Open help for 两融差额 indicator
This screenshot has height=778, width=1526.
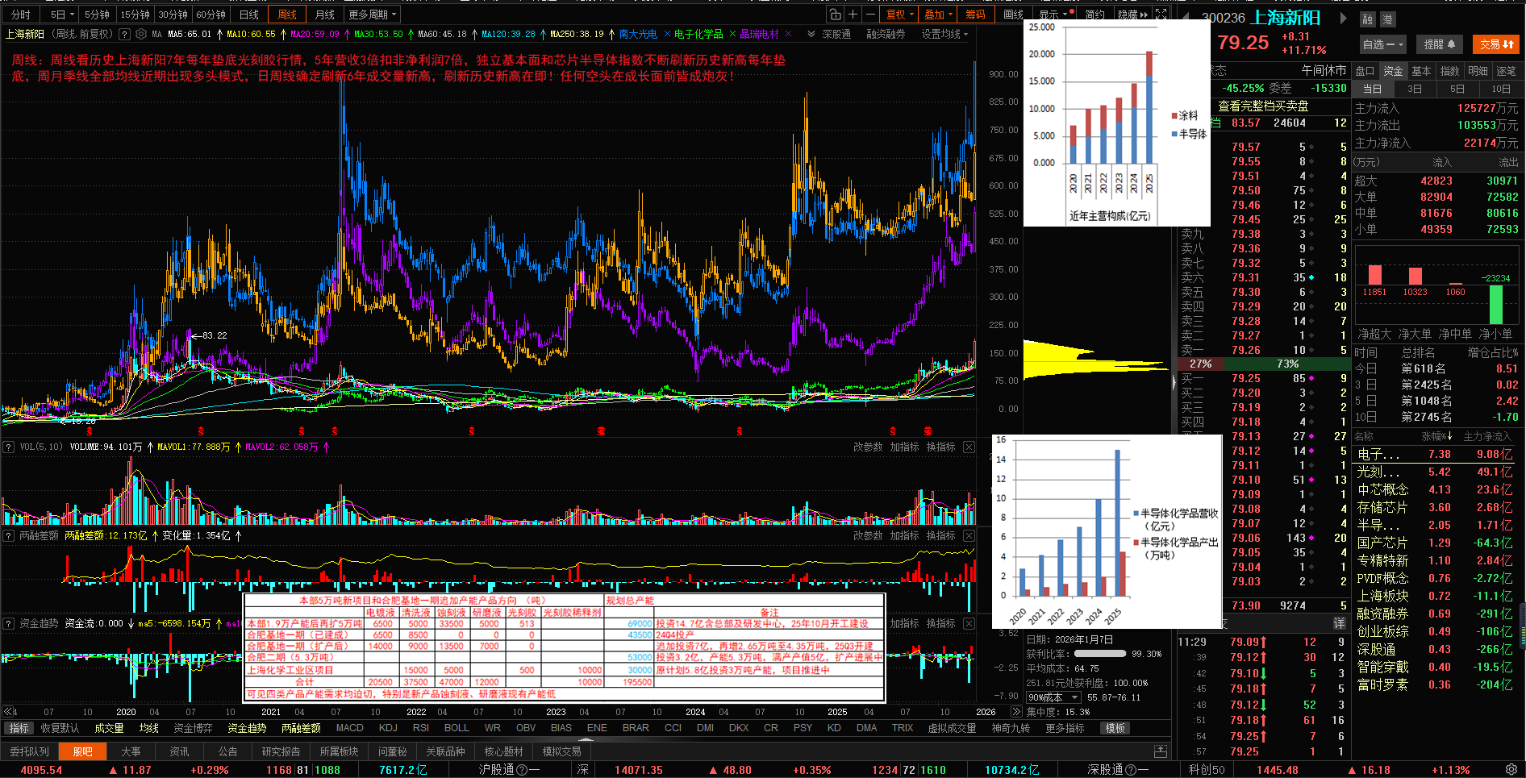pos(8,535)
